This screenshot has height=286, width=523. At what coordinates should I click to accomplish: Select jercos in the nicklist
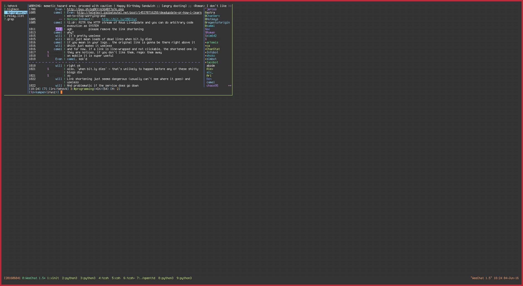coord(212,9)
